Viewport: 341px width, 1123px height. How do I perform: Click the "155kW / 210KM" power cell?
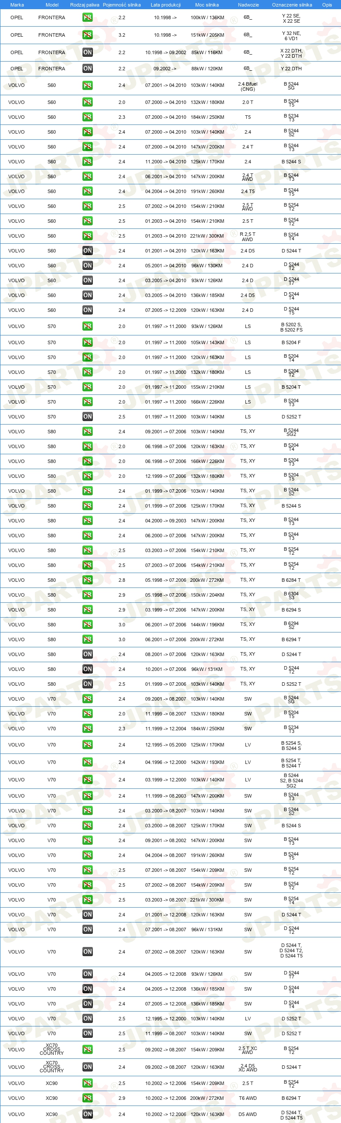[207, 387]
